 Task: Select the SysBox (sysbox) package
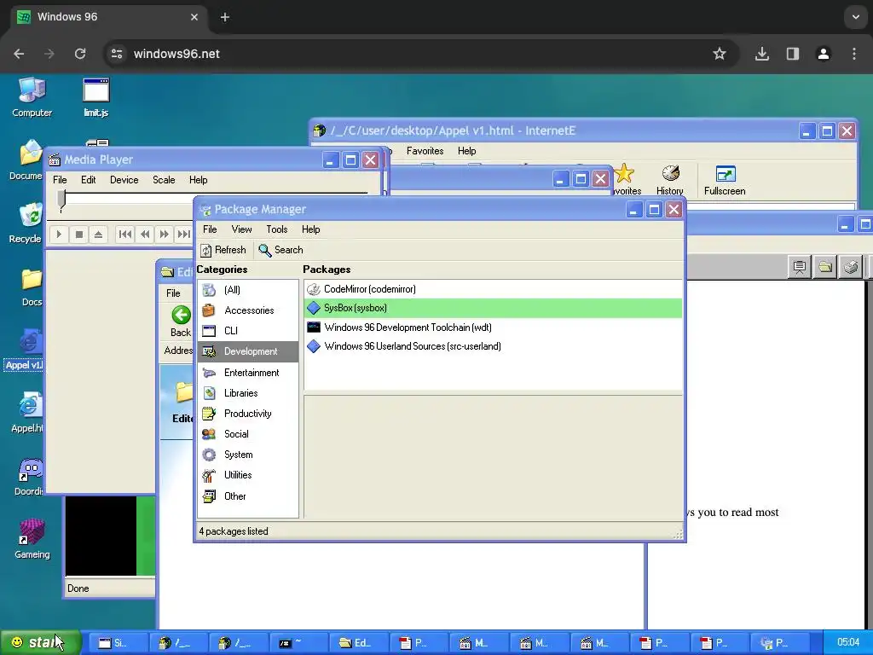click(x=494, y=308)
